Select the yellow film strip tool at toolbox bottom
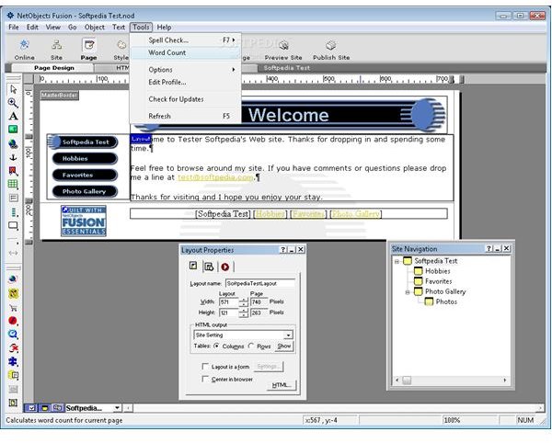Image resolution: width=552 pixels, height=443 pixels. (x=13, y=403)
